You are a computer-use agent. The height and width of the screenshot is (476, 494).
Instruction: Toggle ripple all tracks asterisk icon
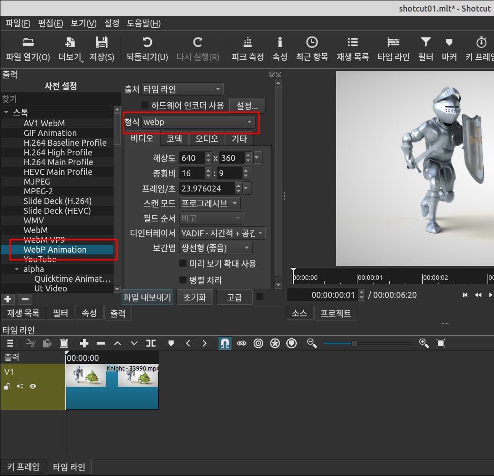coord(275,343)
